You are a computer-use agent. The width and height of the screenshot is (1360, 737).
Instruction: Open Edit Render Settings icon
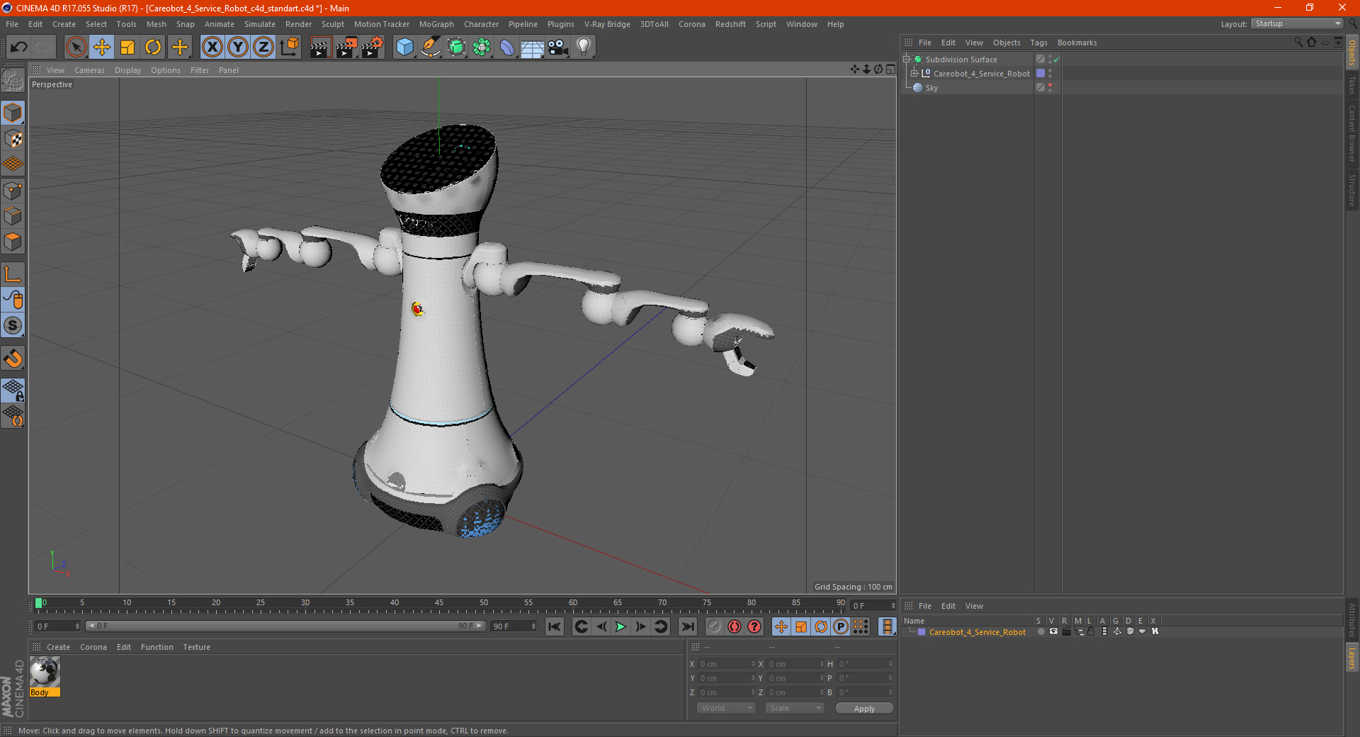[373, 47]
